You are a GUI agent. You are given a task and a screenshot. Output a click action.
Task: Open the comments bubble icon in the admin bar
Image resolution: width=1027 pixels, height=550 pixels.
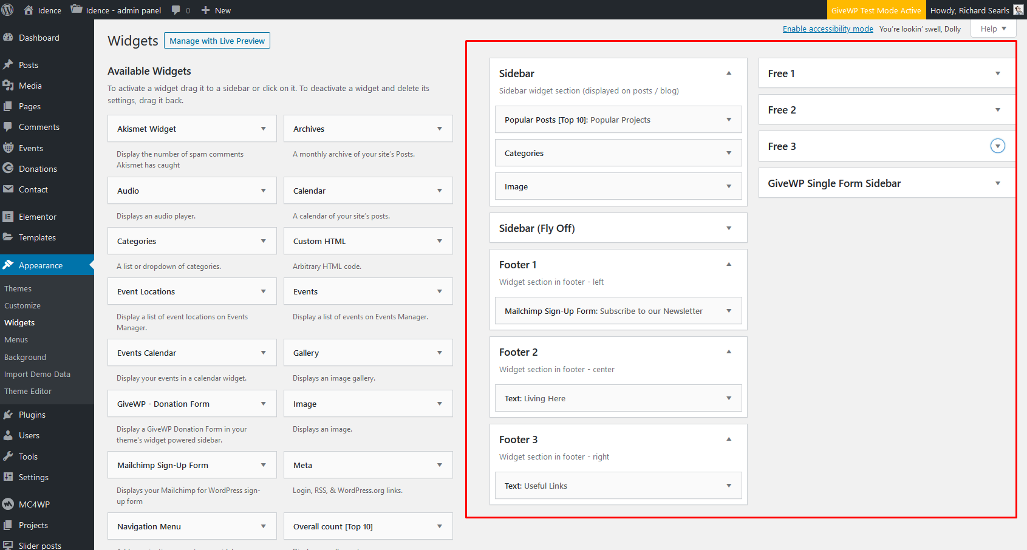176,10
